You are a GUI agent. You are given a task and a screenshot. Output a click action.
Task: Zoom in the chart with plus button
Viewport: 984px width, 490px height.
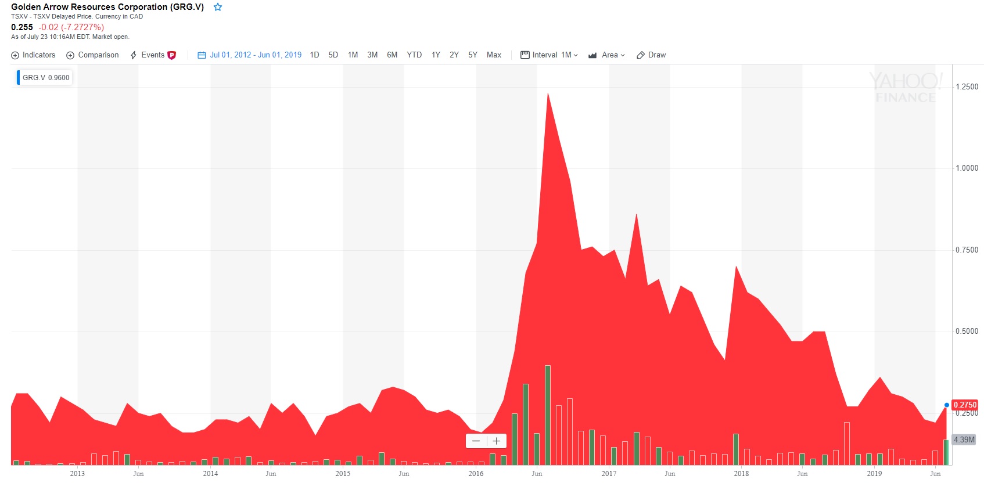497,441
